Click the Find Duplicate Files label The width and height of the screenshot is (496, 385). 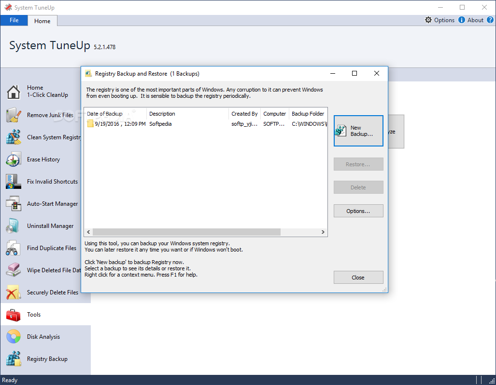coord(52,248)
